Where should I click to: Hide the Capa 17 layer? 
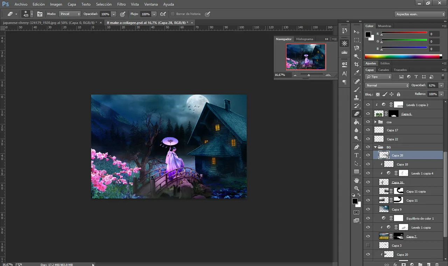click(x=368, y=130)
